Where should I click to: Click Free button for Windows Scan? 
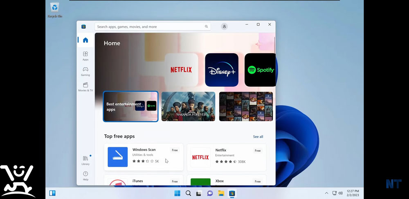click(x=175, y=150)
